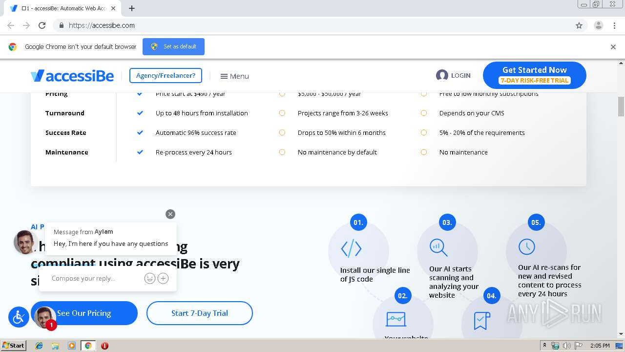This screenshot has height=352, width=625.
Task: Click Get Started Now trial button
Action: pyautogui.click(x=534, y=75)
